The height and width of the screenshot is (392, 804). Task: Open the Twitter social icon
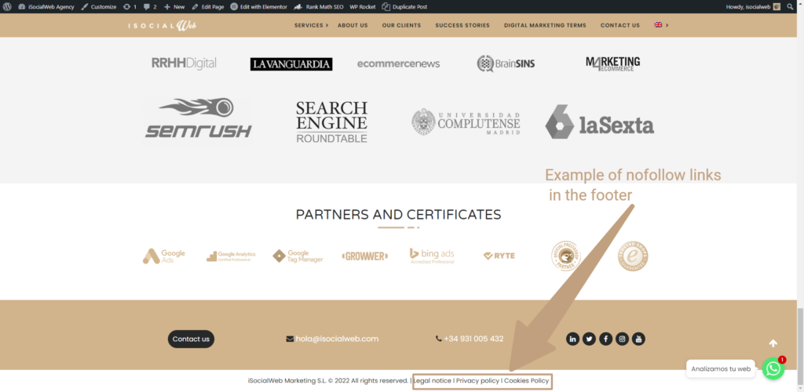pos(589,339)
